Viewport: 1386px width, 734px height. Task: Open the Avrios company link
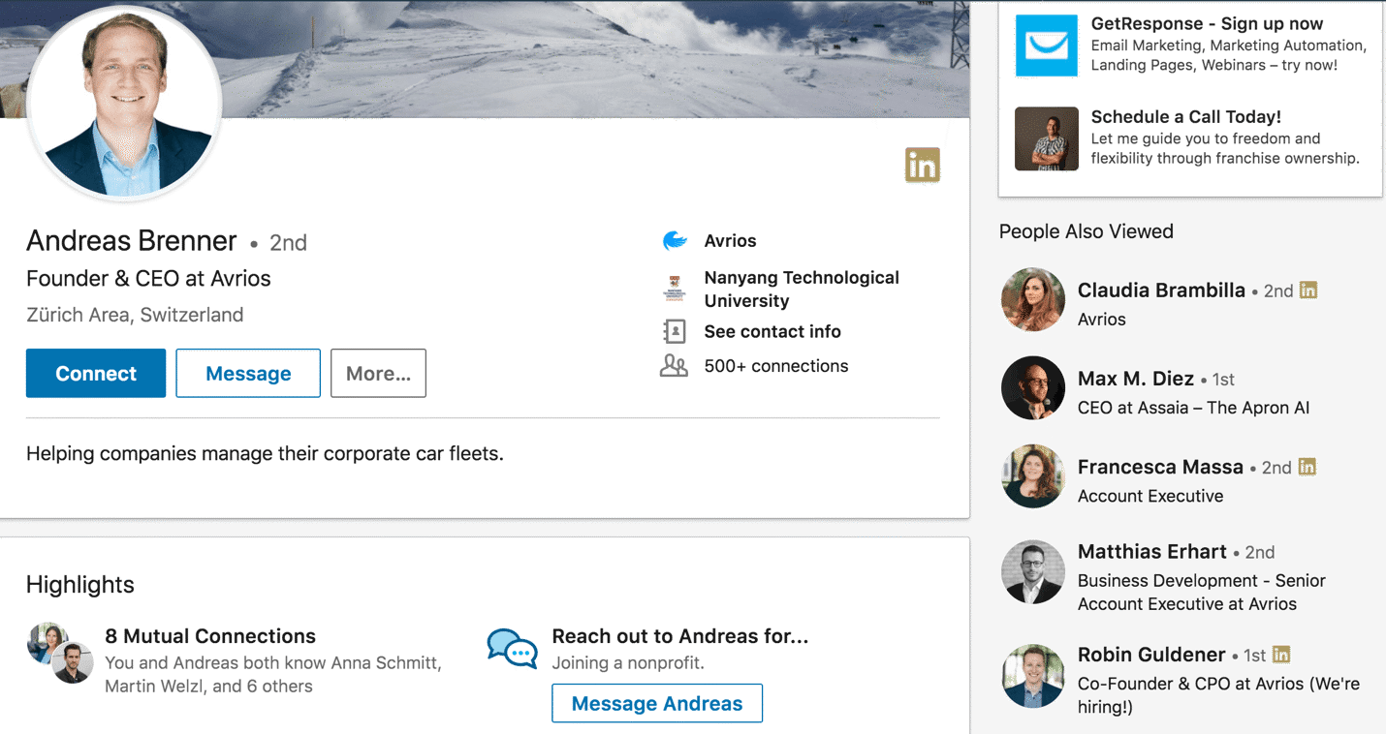click(x=730, y=241)
